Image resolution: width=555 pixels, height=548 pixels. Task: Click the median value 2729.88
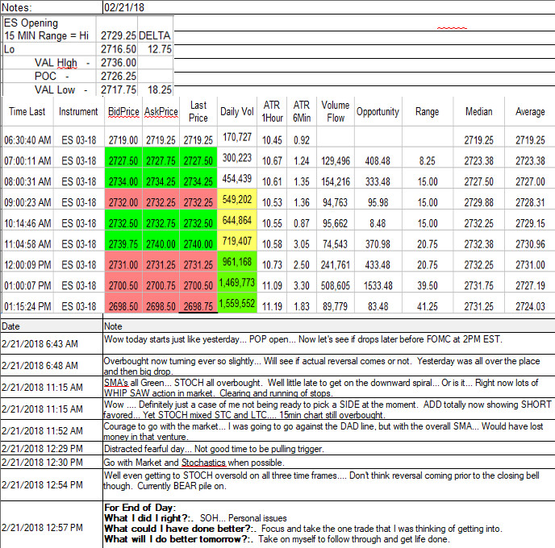click(478, 202)
